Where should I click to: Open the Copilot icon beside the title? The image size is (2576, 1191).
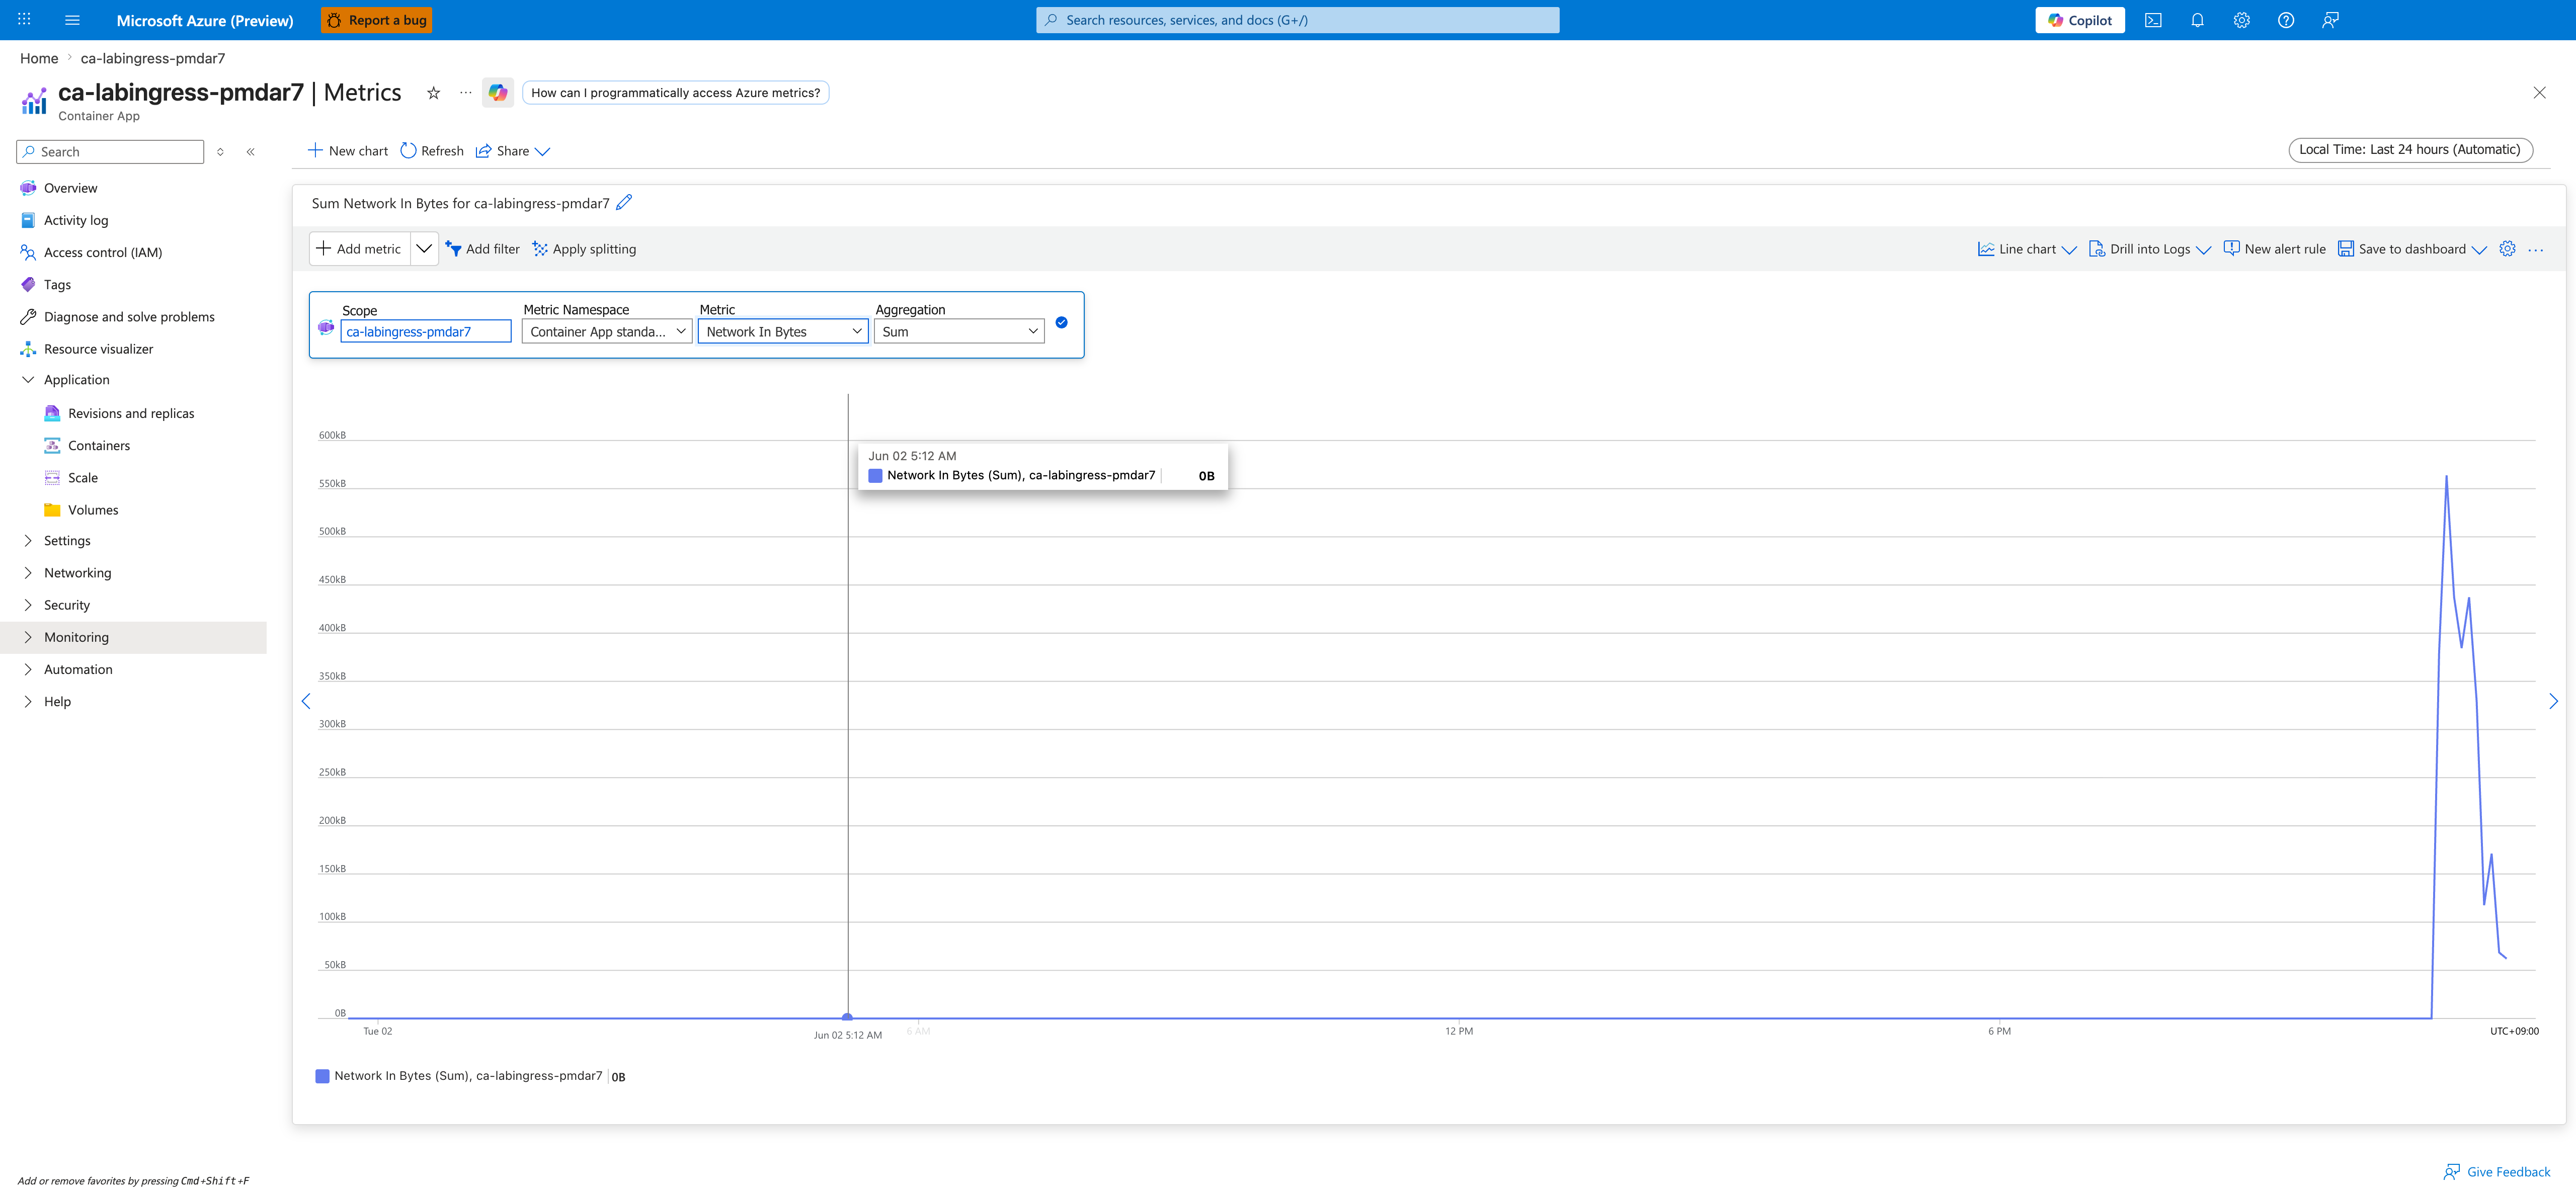(x=498, y=93)
